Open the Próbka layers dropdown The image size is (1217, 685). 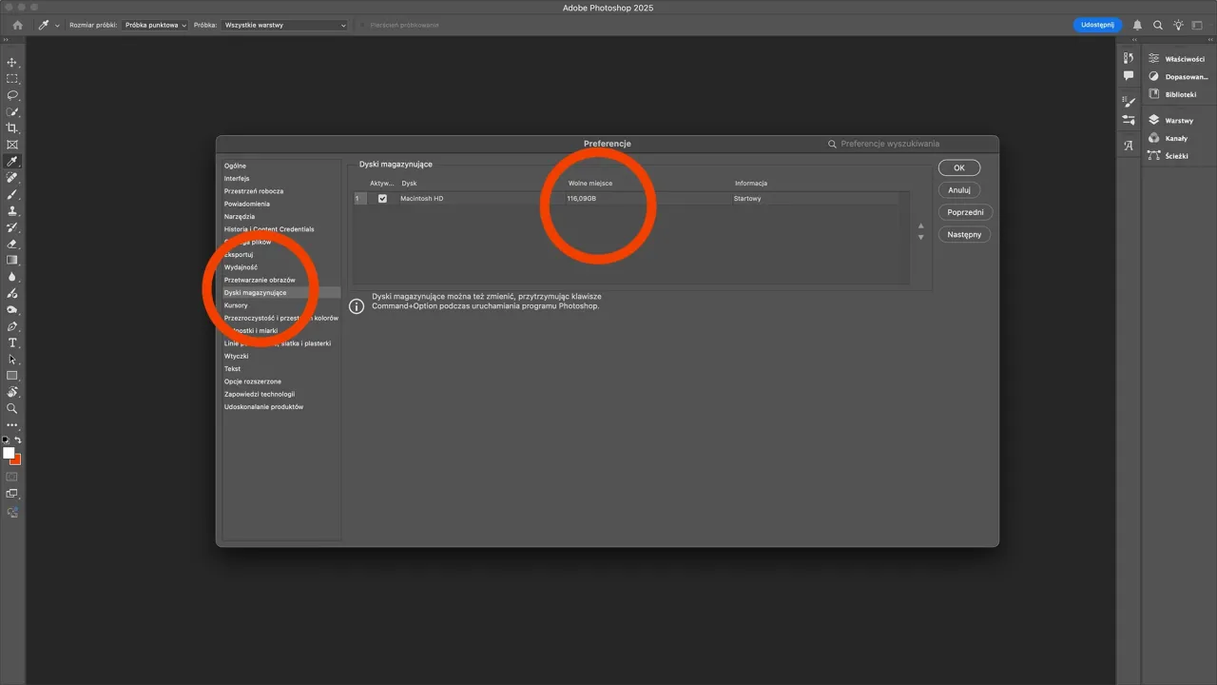click(283, 25)
